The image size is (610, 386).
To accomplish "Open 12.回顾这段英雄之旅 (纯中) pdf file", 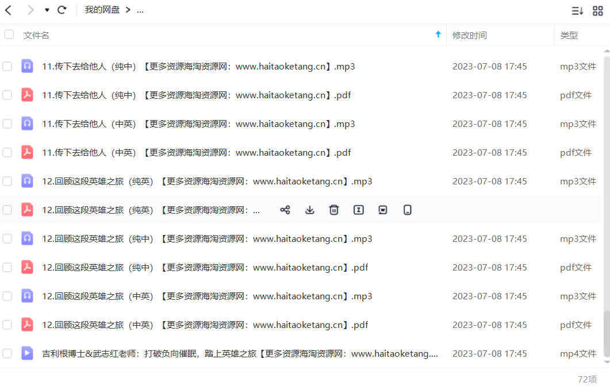I will pyautogui.click(x=205, y=268).
